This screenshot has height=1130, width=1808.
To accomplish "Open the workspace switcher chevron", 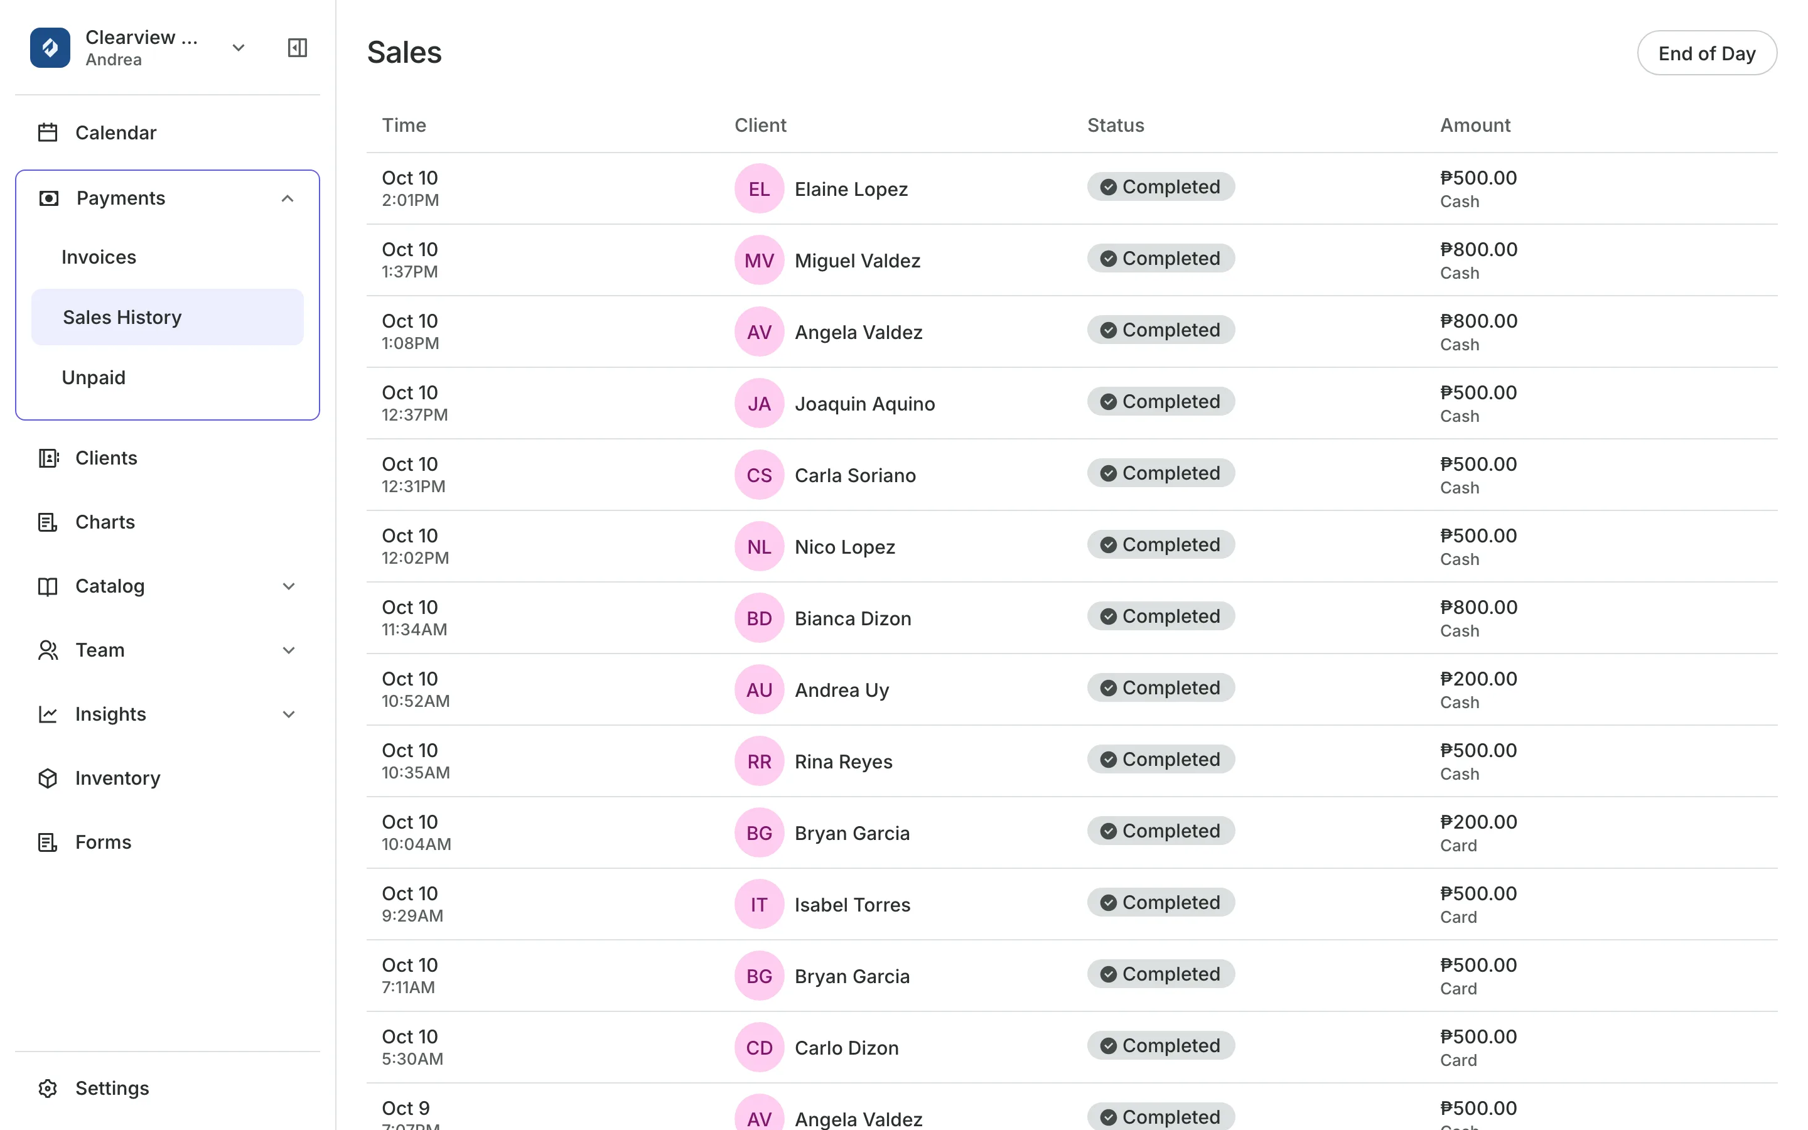I will pyautogui.click(x=239, y=48).
